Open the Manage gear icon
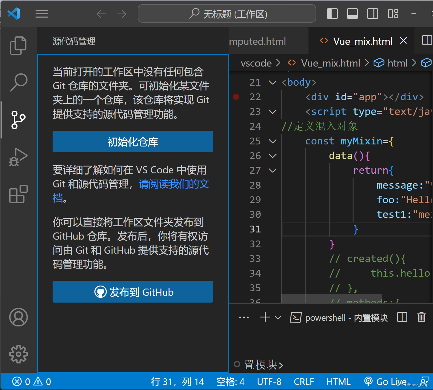 pos(18,354)
